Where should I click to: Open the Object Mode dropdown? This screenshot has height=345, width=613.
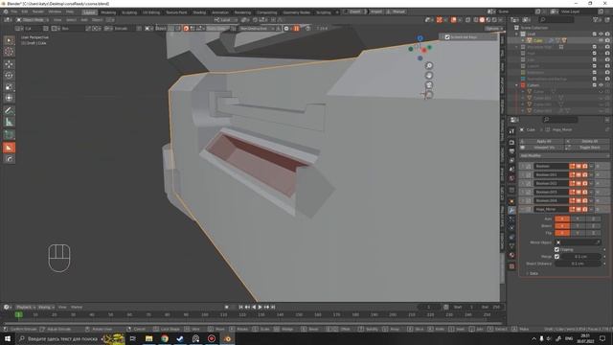pos(32,19)
